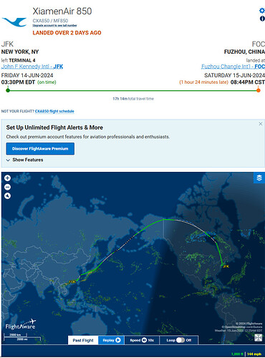
Task: Click the info icon below the gear
Action: tap(262, 19)
